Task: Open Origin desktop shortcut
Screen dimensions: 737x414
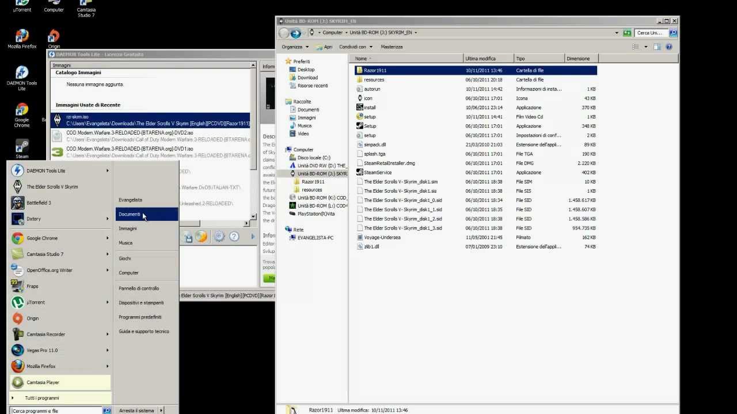Action: click(x=54, y=39)
